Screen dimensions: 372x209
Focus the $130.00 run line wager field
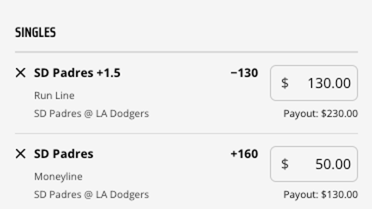[314, 83]
